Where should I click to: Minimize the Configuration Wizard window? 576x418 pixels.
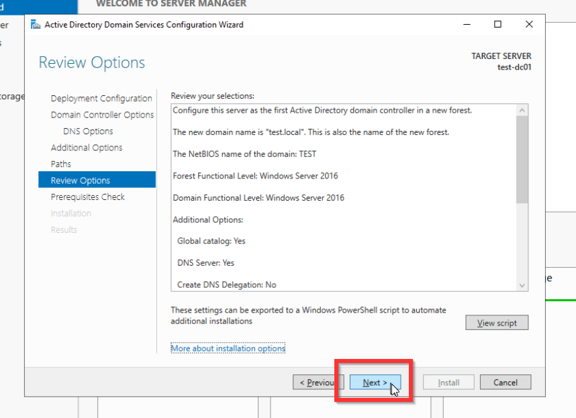point(467,24)
